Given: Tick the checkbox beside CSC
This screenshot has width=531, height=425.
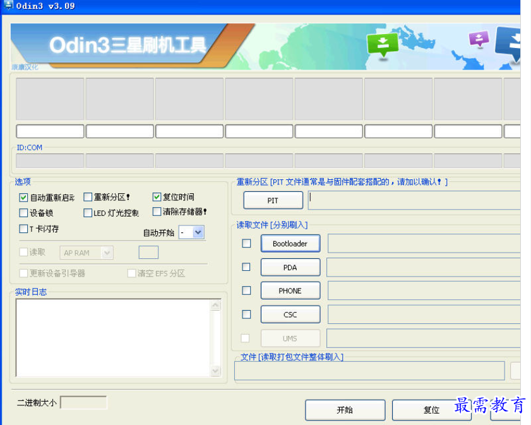Looking at the screenshot, I should coord(246,314).
